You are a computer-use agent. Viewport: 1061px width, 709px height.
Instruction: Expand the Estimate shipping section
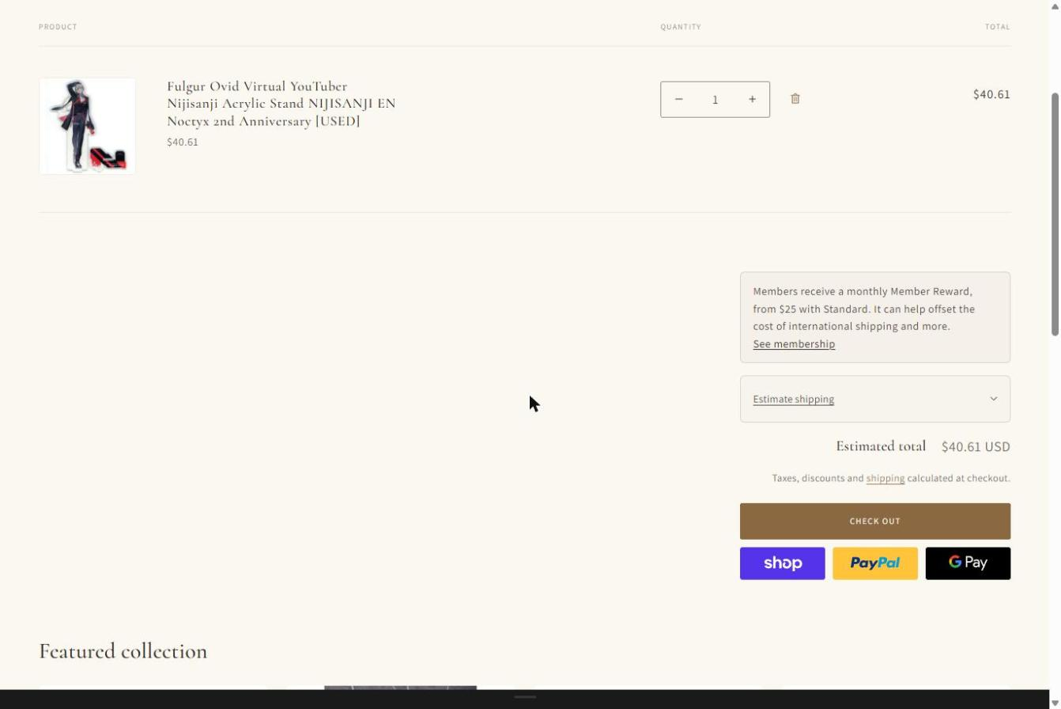click(x=875, y=399)
